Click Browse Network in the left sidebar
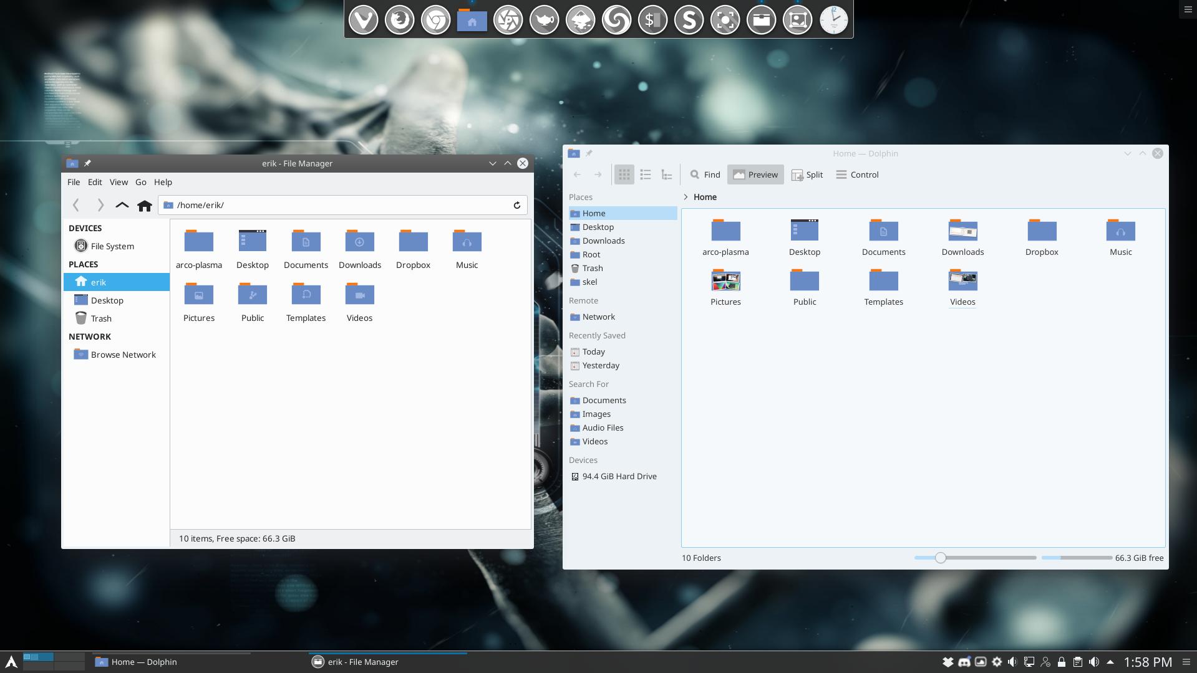The image size is (1197, 673). click(x=122, y=354)
